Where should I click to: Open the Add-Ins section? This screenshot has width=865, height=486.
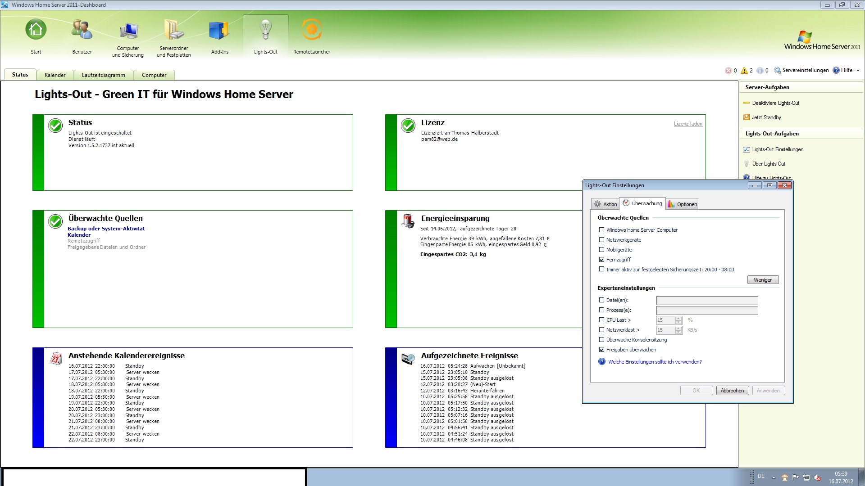(x=219, y=30)
